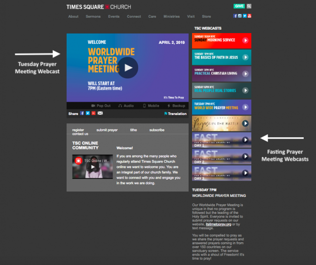Click the TSC WEBCASTS heading
This screenshot has width=316, height=265.
tap(208, 29)
